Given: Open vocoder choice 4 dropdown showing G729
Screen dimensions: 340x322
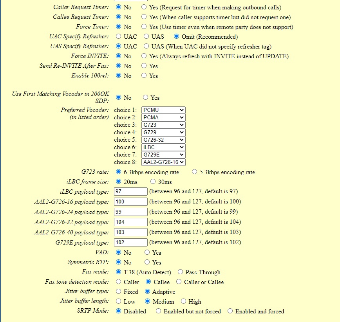Looking at the screenshot, I should click(x=163, y=132).
